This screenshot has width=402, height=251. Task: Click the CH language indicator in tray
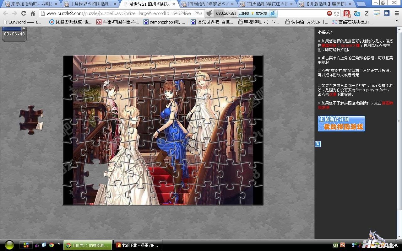[335, 245]
